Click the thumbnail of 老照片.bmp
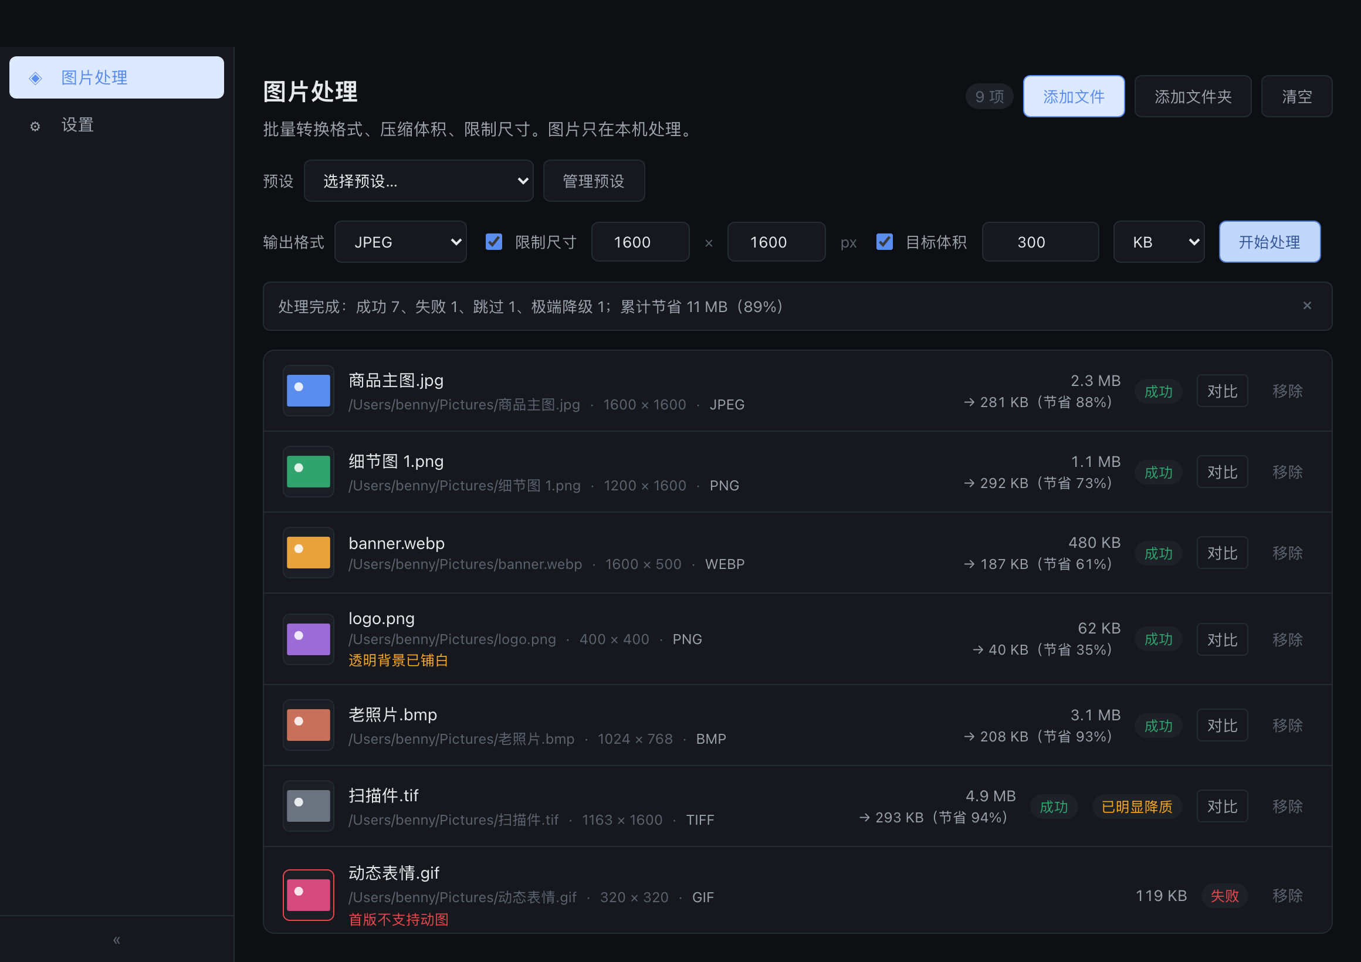Image resolution: width=1361 pixels, height=962 pixels. (x=308, y=725)
